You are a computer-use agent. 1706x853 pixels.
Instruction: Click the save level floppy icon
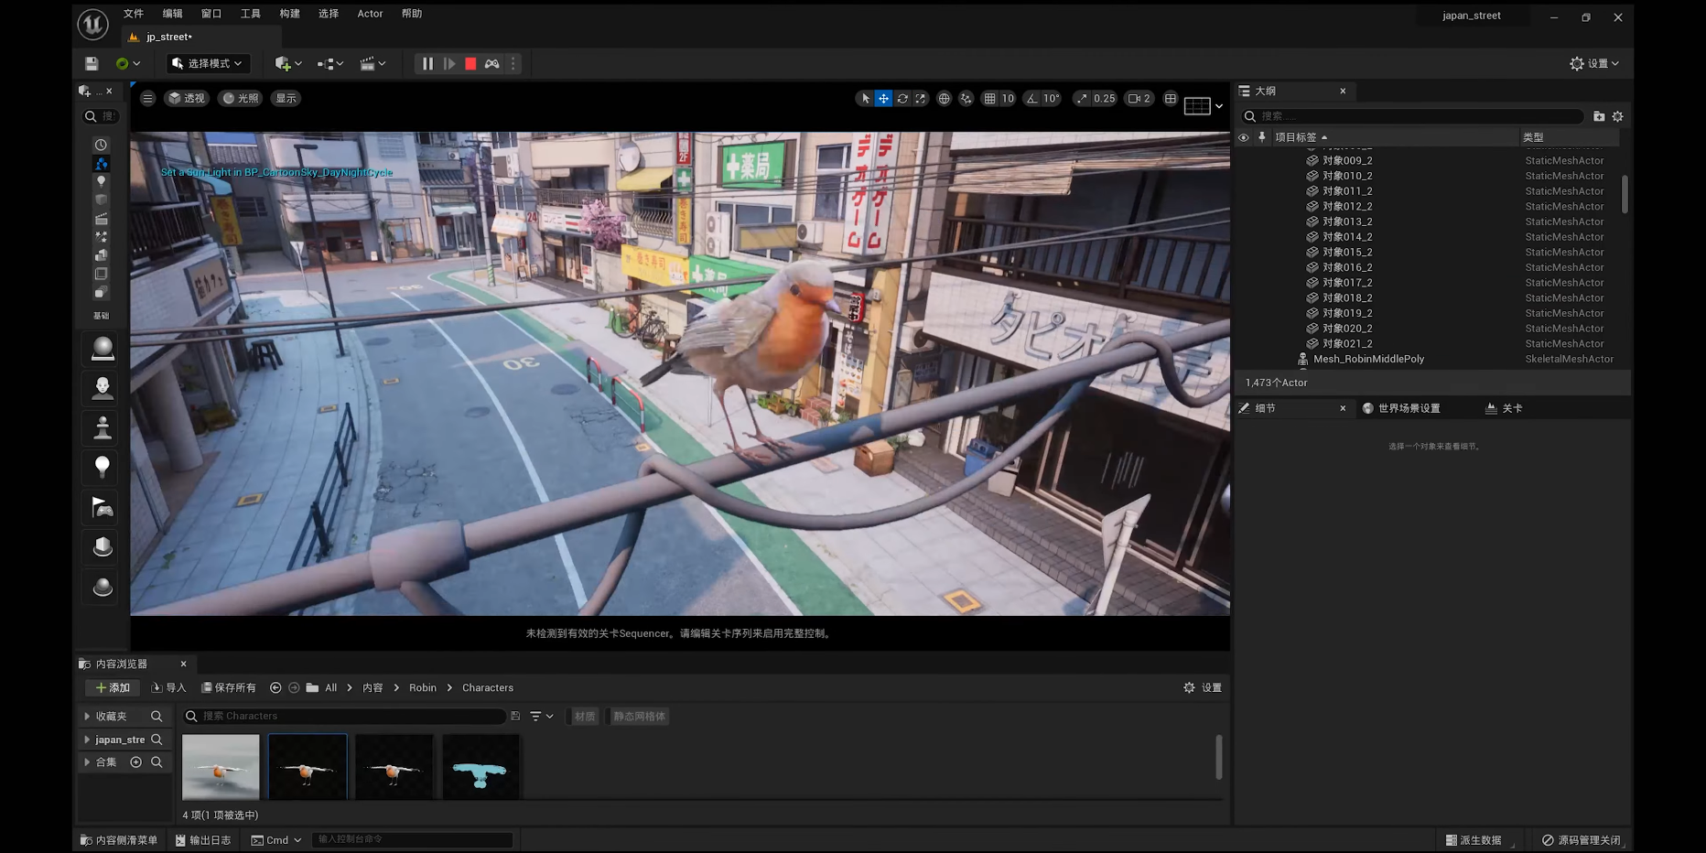click(x=92, y=64)
